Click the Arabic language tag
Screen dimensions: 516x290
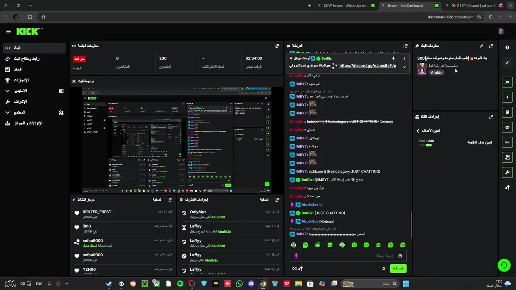[436, 72]
